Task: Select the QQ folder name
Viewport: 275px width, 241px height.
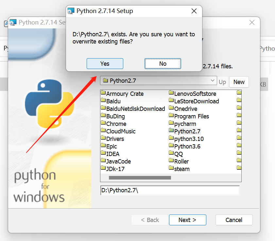Action: coord(179,154)
